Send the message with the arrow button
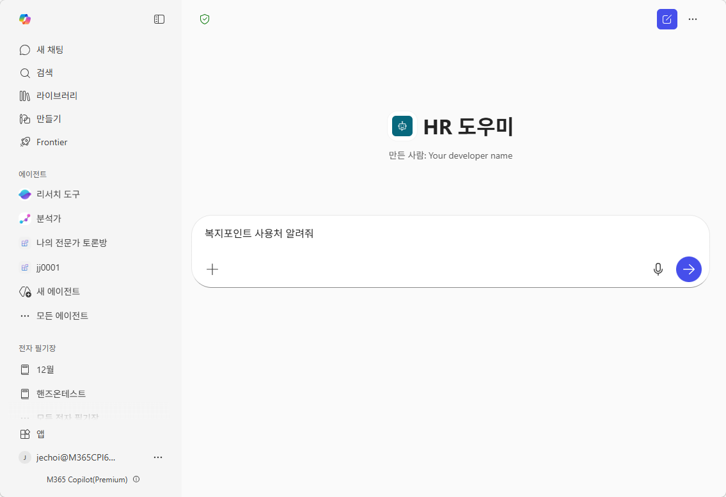This screenshot has height=497, width=726. tap(688, 269)
